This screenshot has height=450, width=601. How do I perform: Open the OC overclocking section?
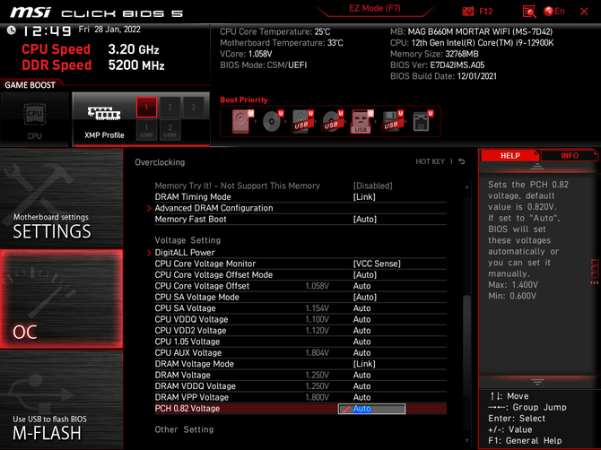click(61, 299)
